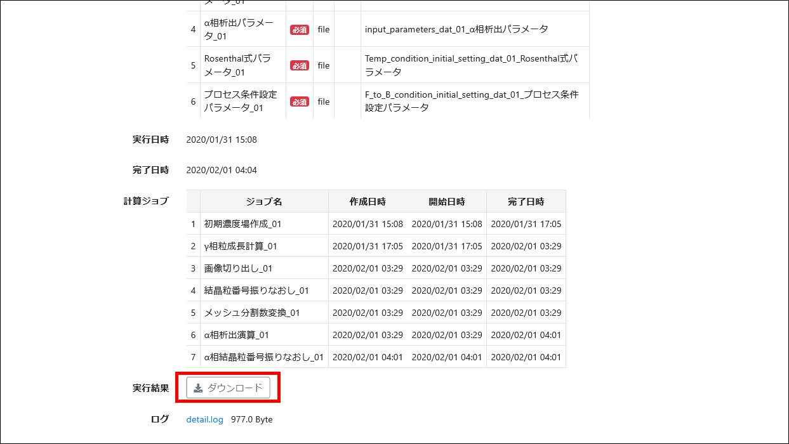
Task: Click the input_parameters_dat_01 description text
Action: pos(456,29)
